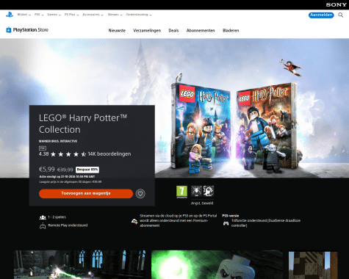Click the Bespaar 85% discount badge
Image resolution: width=349 pixels, height=279 pixels.
click(x=87, y=170)
